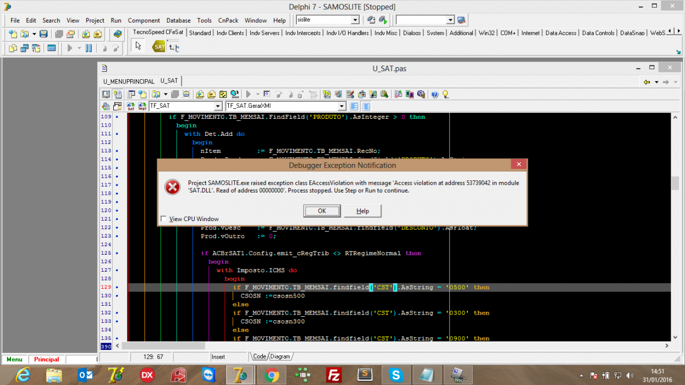685x385 pixels.
Task: Click OK in the exception dialog
Action: [x=322, y=211]
